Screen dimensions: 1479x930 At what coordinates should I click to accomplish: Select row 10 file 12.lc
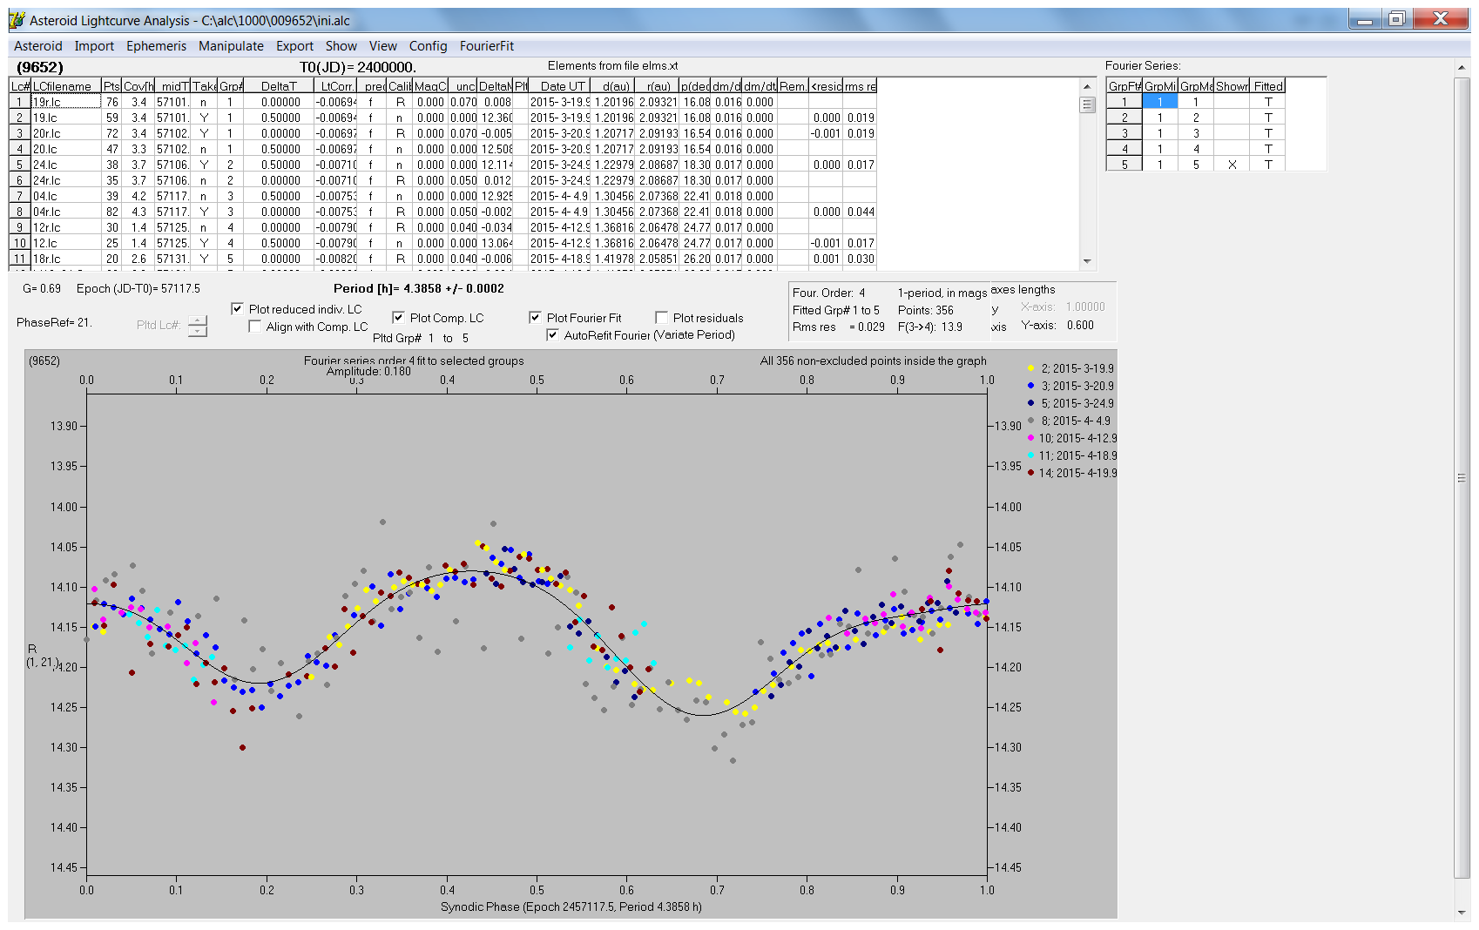click(x=65, y=243)
